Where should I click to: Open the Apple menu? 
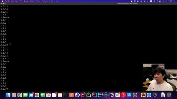[2, 1]
